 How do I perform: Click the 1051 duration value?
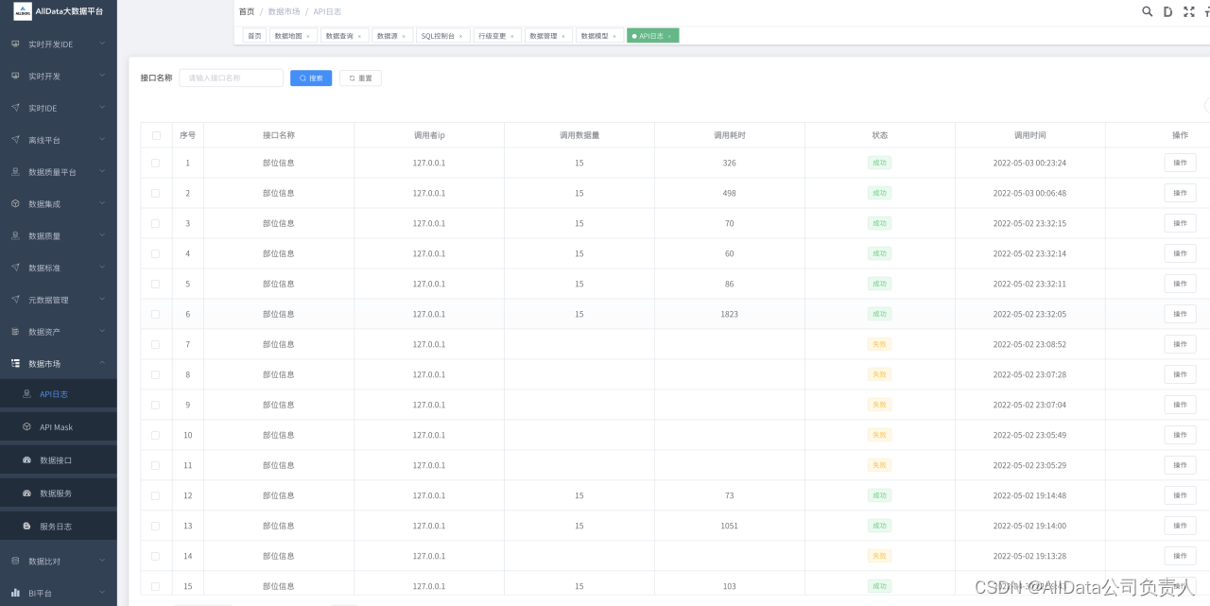pos(729,526)
